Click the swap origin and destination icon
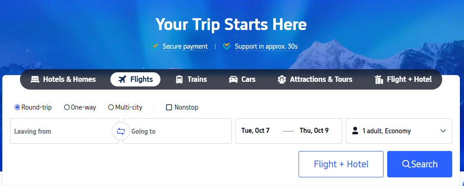464x186 pixels. click(x=120, y=131)
